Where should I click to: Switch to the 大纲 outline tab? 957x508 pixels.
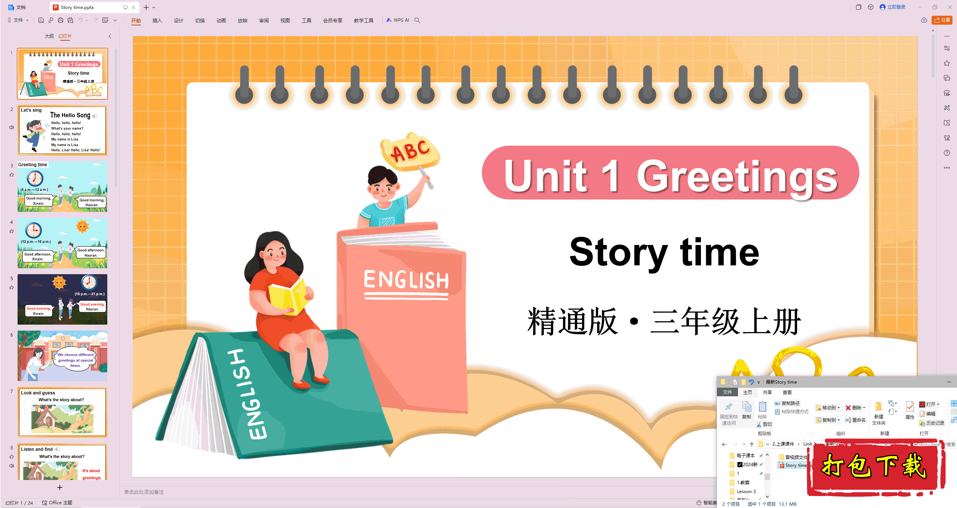(x=49, y=36)
